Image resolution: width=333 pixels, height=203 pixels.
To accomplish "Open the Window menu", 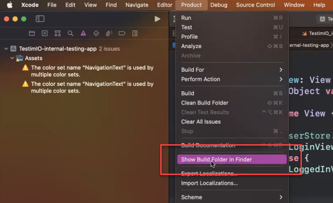I will point(294,5).
